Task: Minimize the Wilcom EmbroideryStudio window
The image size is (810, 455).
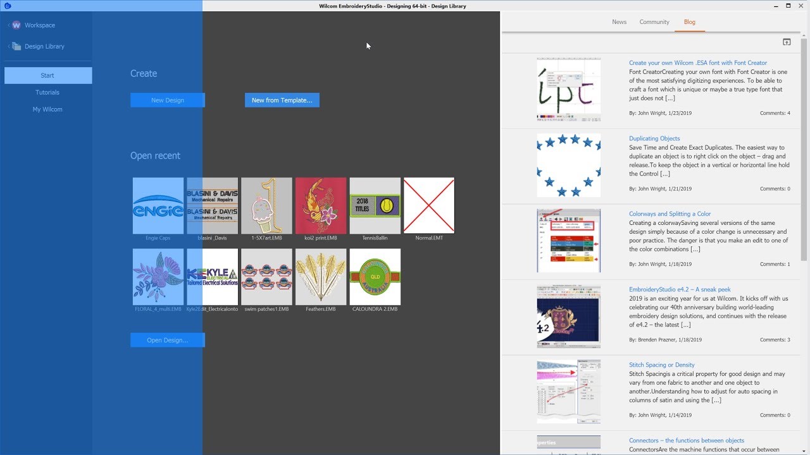Action: coord(775,6)
